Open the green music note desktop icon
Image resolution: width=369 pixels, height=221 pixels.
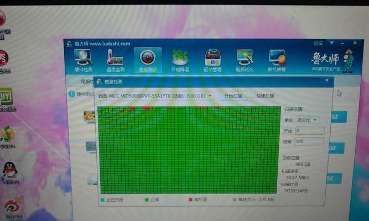[7, 134]
